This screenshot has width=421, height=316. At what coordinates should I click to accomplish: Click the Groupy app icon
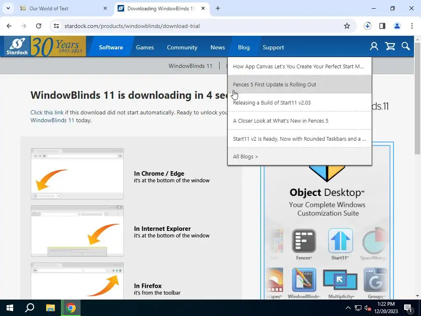point(375,280)
